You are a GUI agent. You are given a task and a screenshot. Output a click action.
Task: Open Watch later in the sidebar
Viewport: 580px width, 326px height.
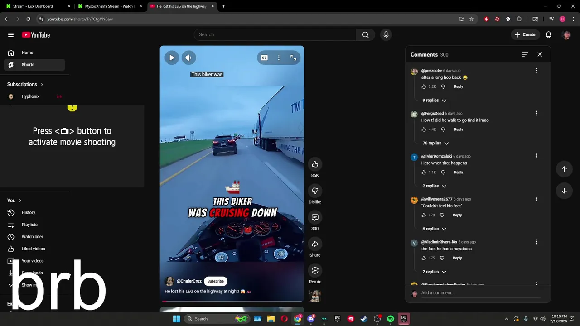pyautogui.click(x=34, y=237)
